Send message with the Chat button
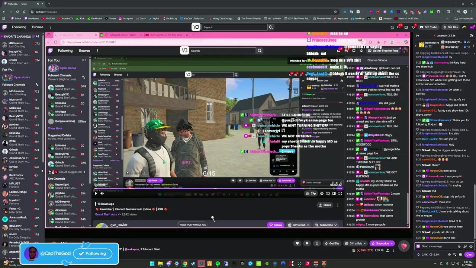The image size is (476, 268). tap(469, 255)
